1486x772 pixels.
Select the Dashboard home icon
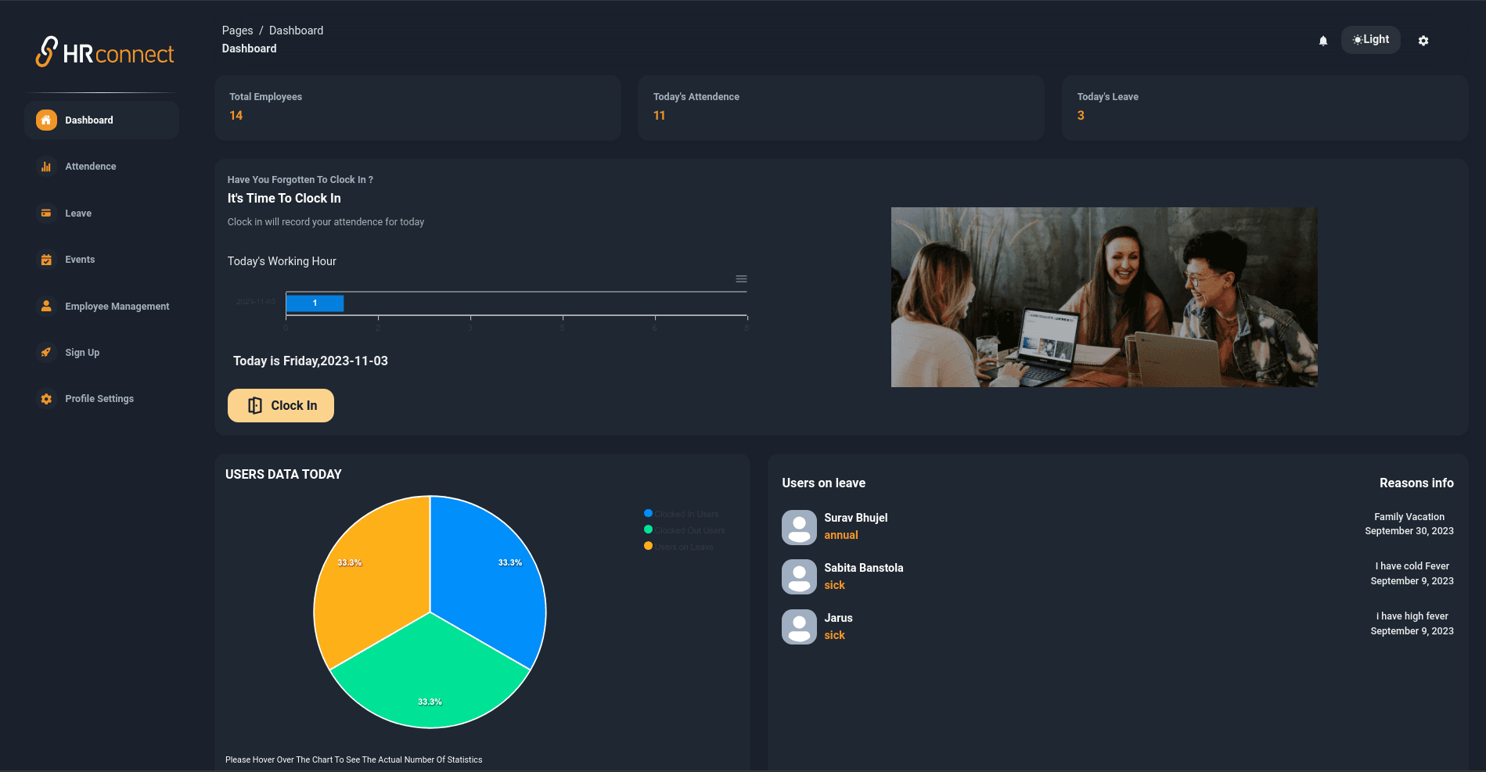coord(46,120)
